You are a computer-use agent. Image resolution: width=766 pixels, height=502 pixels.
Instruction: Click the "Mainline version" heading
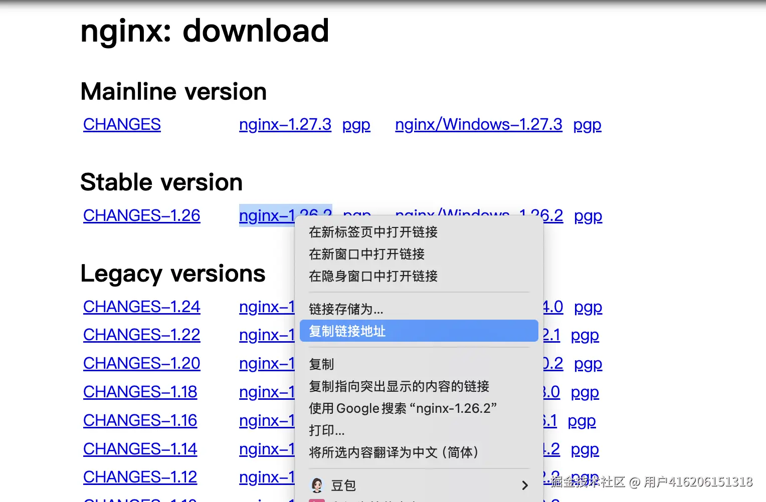pyautogui.click(x=173, y=92)
